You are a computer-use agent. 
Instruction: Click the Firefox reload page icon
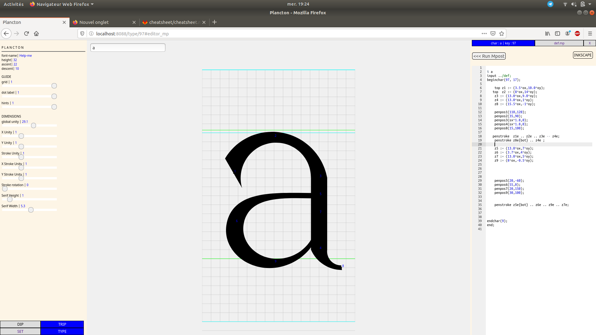pos(26,33)
